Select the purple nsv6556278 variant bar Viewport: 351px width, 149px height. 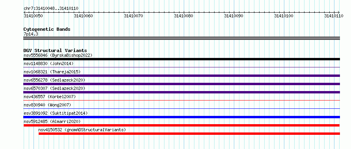181,84
